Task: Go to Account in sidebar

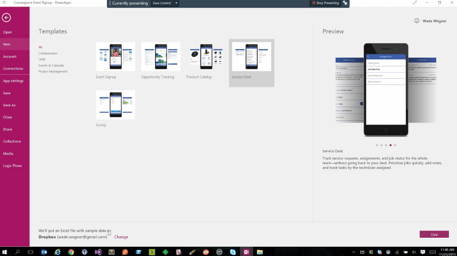Action: [x=10, y=56]
